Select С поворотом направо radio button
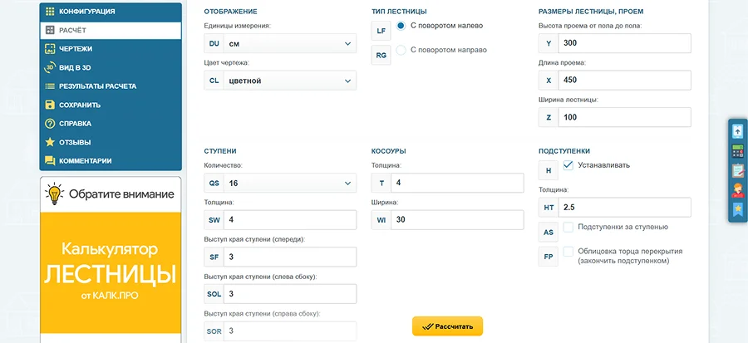This screenshot has width=748, height=343. (401, 50)
